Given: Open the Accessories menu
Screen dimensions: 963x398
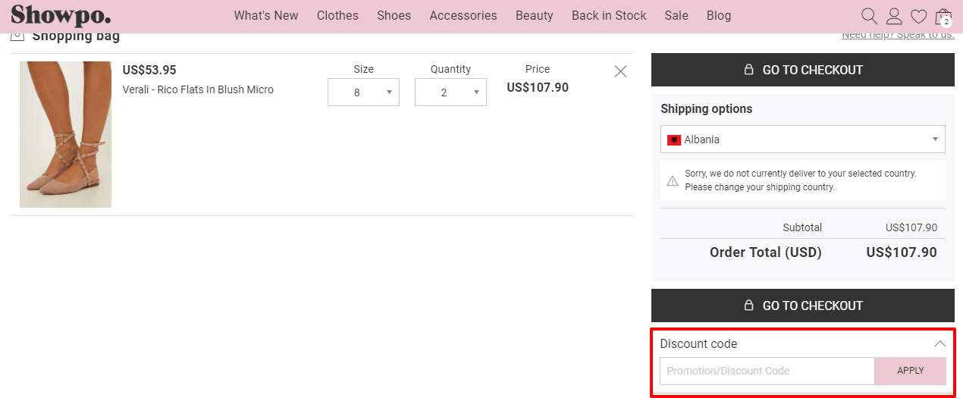Looking at the screenshot, I should (463, 15).
